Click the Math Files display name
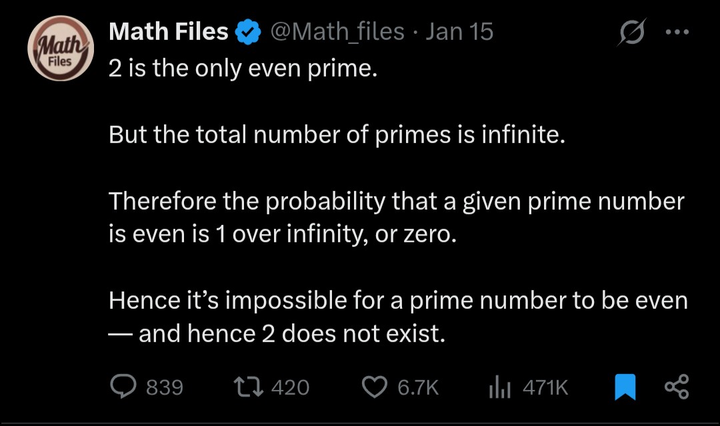Screen dimensions: 720x426 click(x=169, y=31)
